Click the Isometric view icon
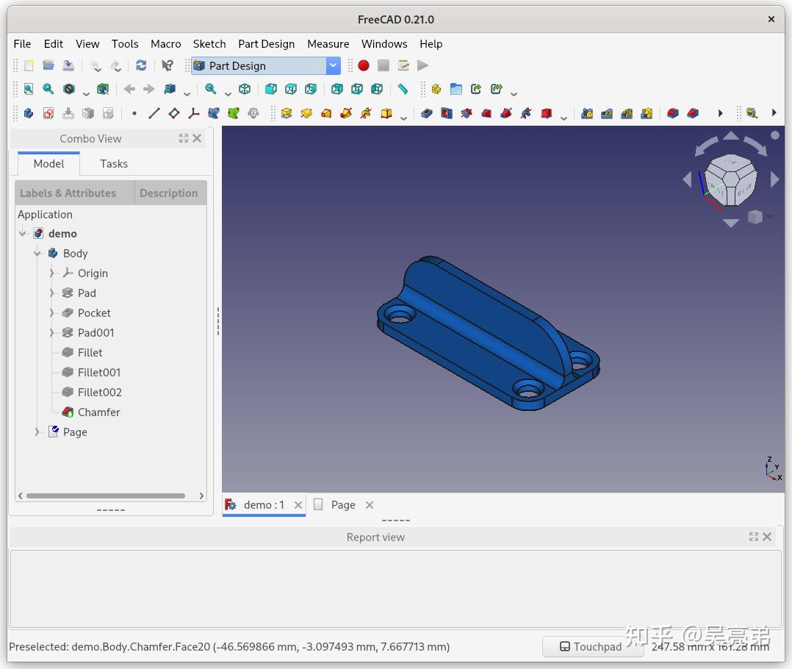The image size is (792, 669). 245,90
